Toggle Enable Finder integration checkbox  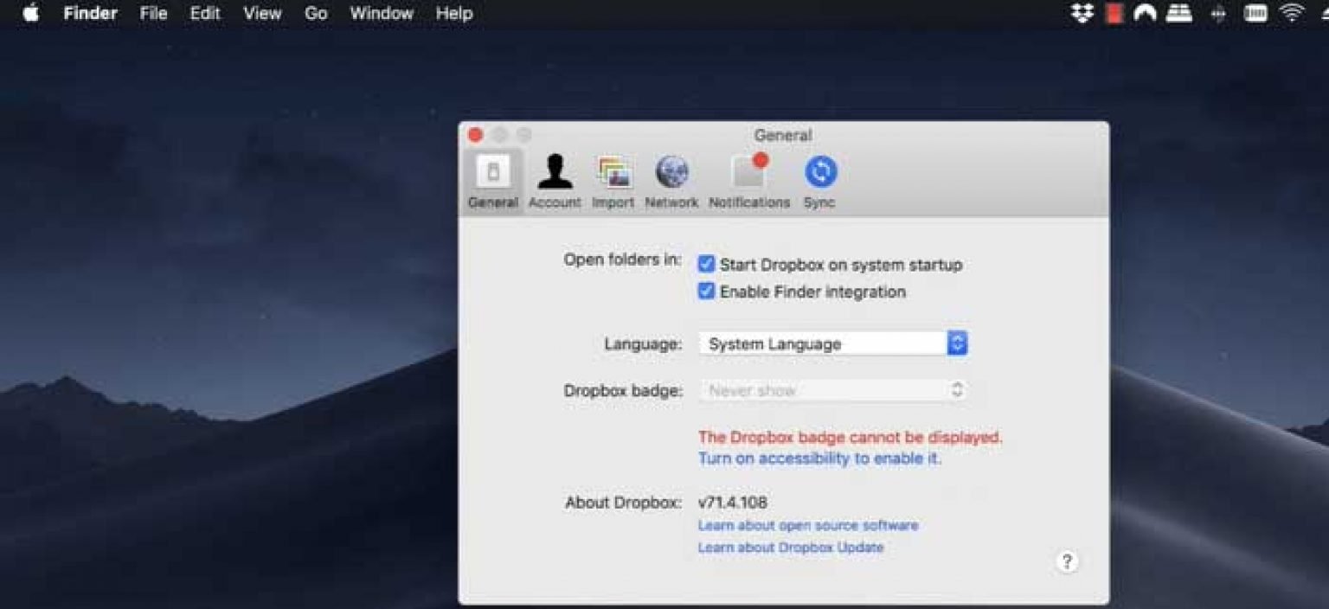[x=706, y=292]
